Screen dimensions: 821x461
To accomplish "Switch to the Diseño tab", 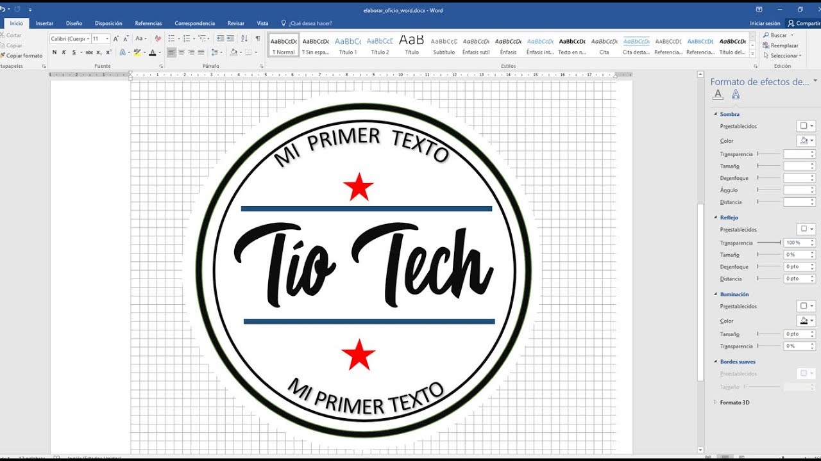I will [74, 23].
